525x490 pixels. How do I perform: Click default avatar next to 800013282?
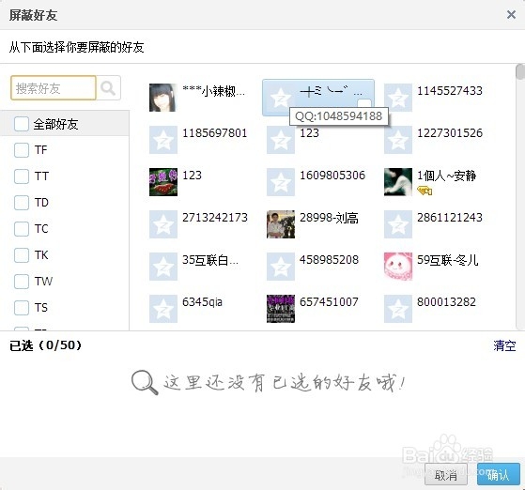398,308
